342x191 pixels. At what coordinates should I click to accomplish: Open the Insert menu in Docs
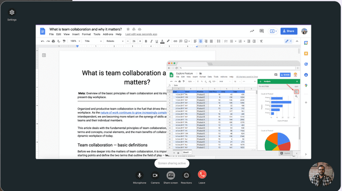click(x=76, y=35)
